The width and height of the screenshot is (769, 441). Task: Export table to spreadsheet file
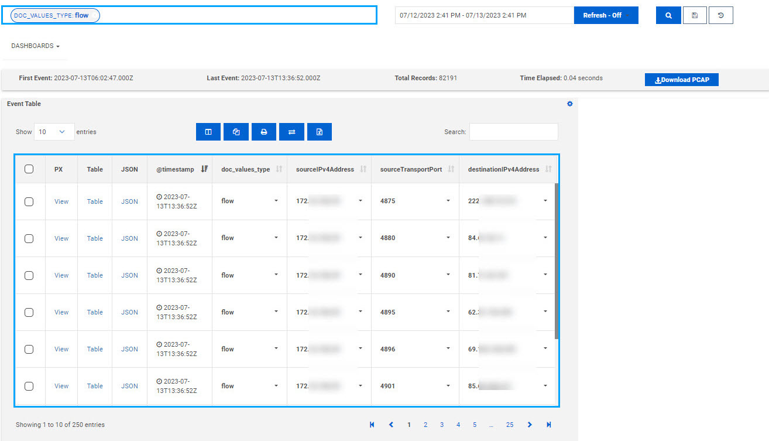tap(320, 132)
